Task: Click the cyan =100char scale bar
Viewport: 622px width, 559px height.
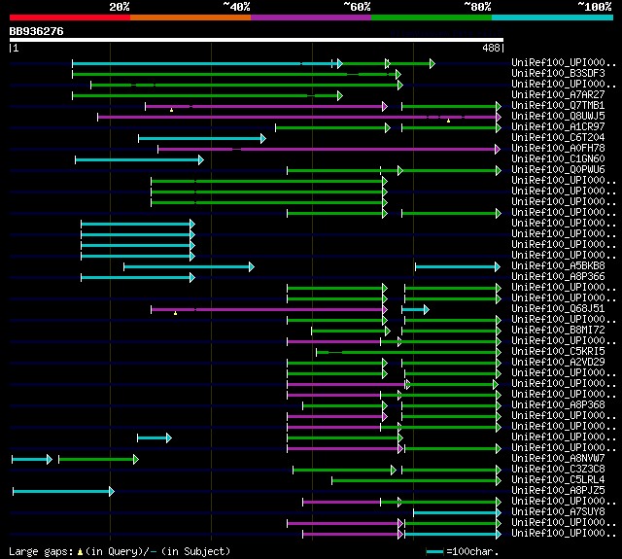Action: coord(435,551)
